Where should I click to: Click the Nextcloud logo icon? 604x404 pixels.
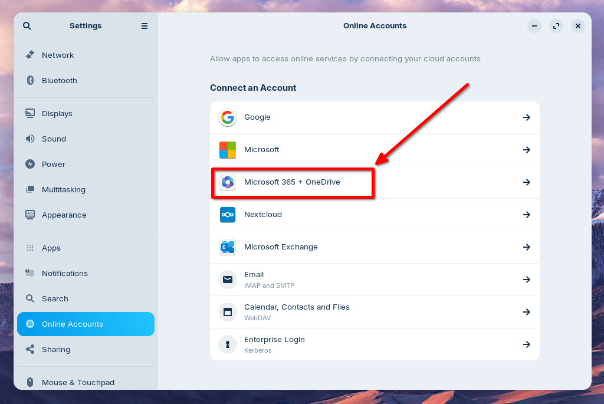point(228,215)
